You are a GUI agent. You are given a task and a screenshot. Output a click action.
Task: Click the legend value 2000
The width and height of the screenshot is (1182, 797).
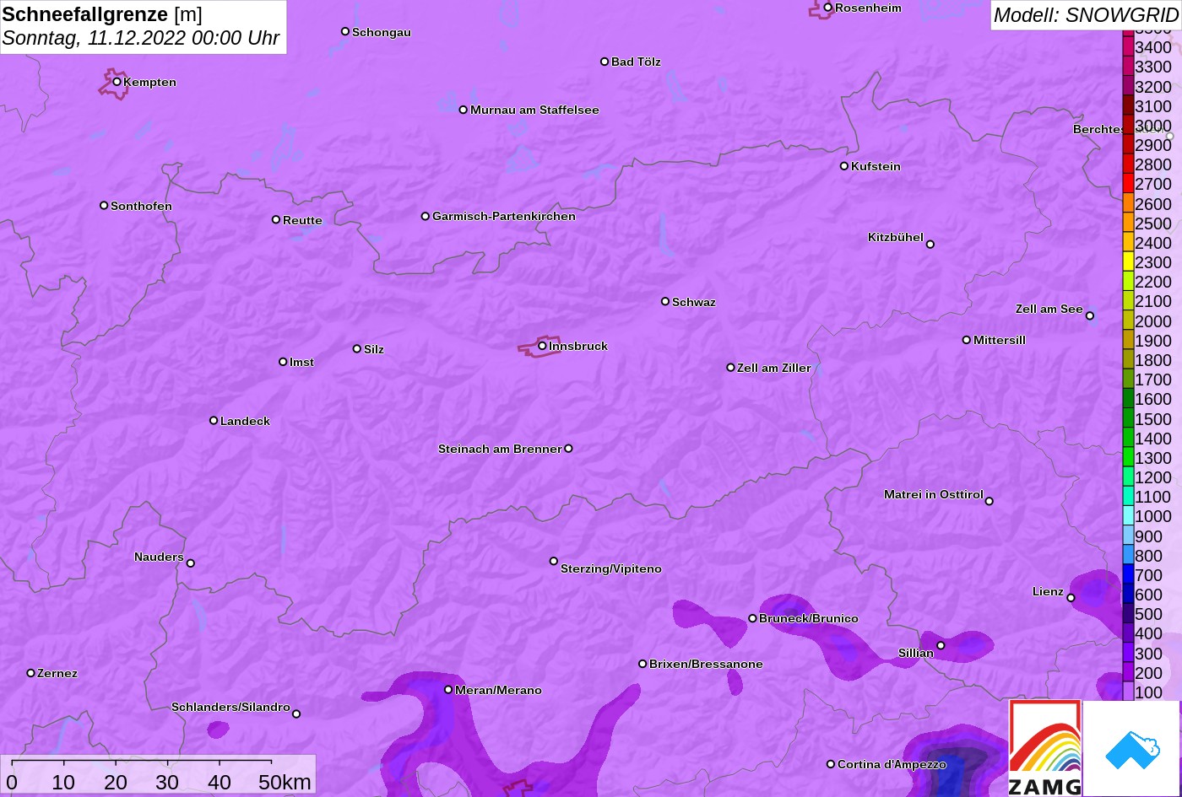tap(1153, 321)
